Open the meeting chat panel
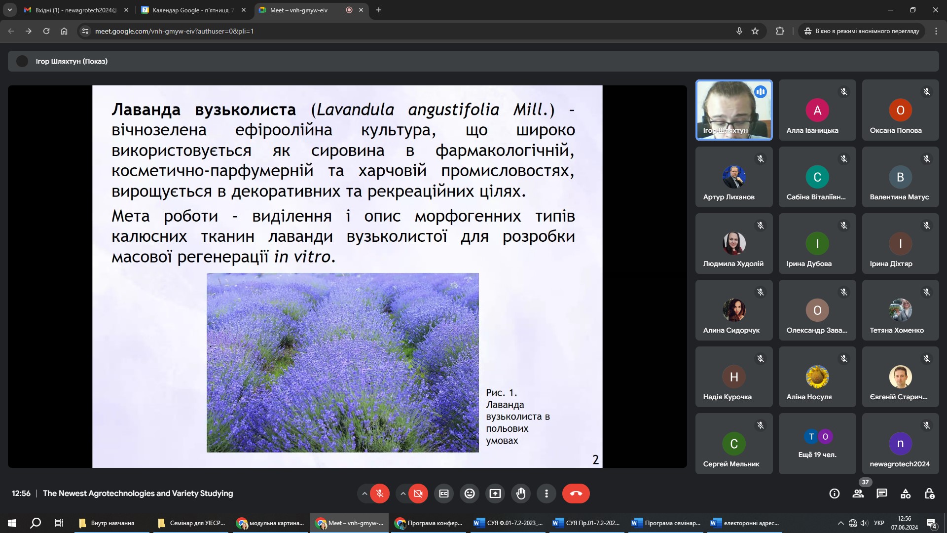This screenshot has height=533, width=947. 882,494
